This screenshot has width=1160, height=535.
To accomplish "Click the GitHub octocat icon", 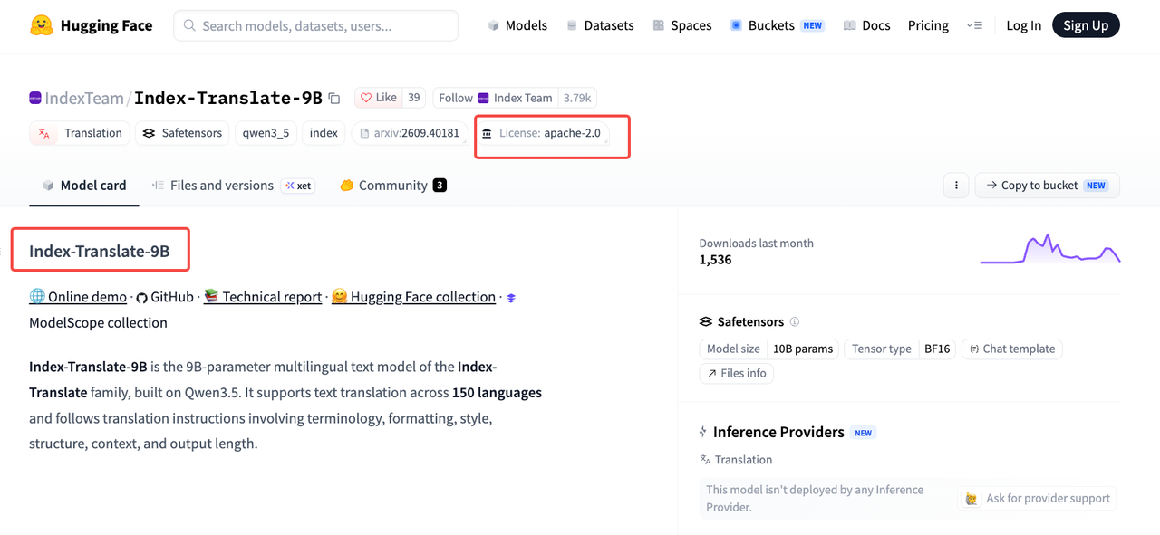I will (141, 297).
